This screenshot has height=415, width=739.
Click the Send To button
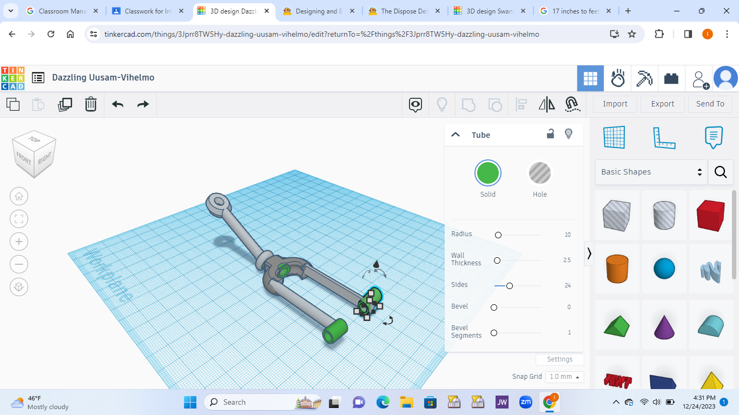(710, 104)
